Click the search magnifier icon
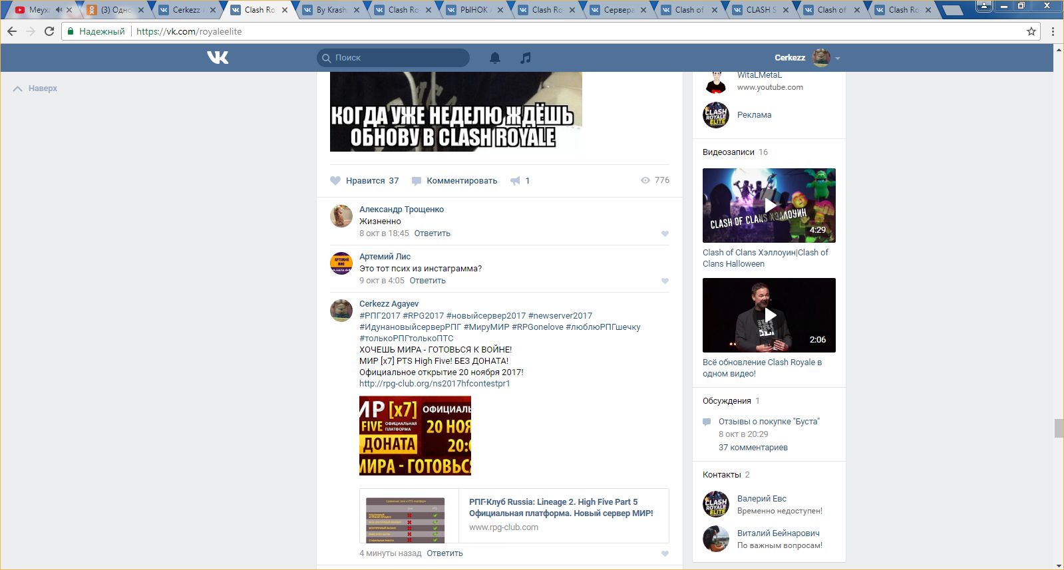The height and width of the screenshot is (570, 1064). tap(326, 58)
